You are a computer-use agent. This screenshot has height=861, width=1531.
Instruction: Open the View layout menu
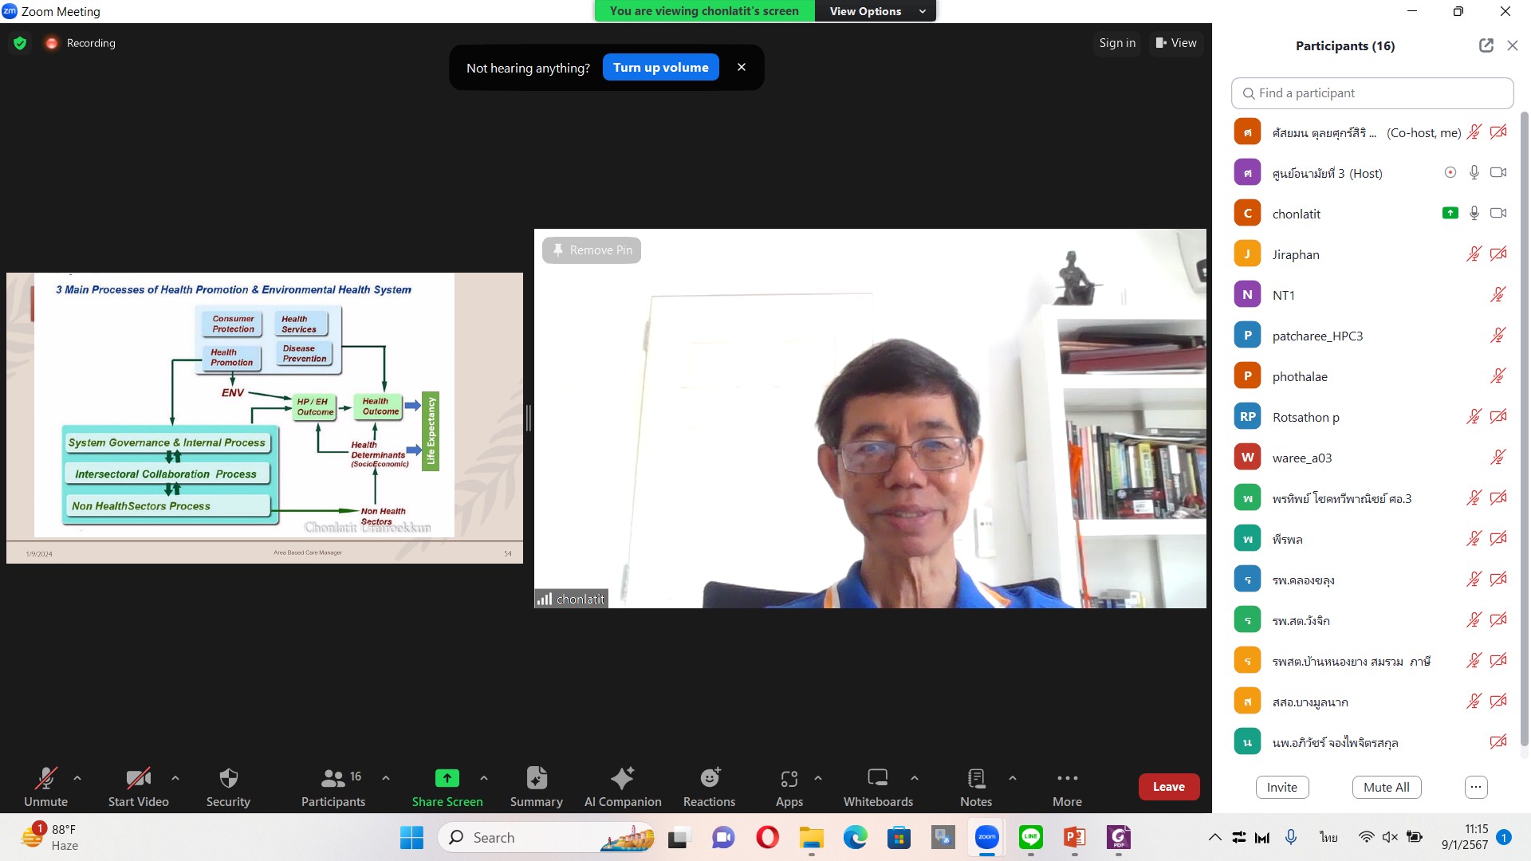[1176, 43]
